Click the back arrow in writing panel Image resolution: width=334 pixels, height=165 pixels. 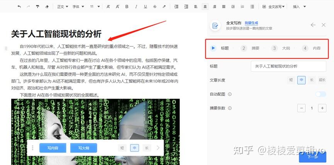pyautogui.click(x=313, y=25)
